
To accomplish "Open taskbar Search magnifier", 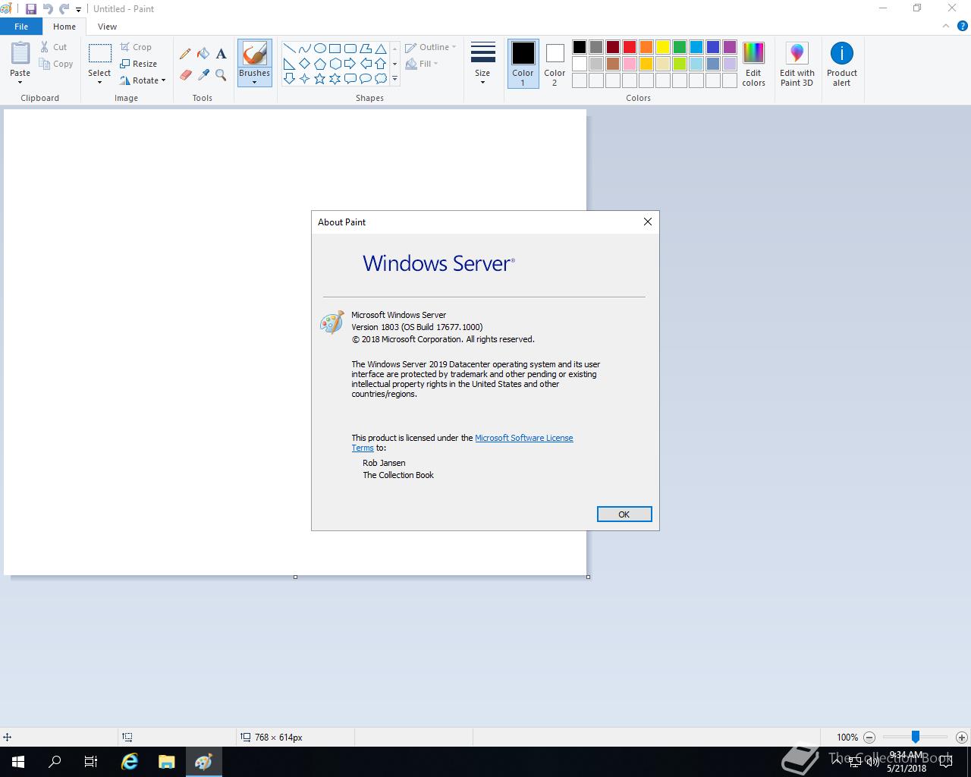I will (x=55, y=762).
